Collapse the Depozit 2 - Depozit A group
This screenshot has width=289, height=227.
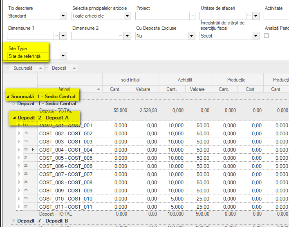coord(14,118)
